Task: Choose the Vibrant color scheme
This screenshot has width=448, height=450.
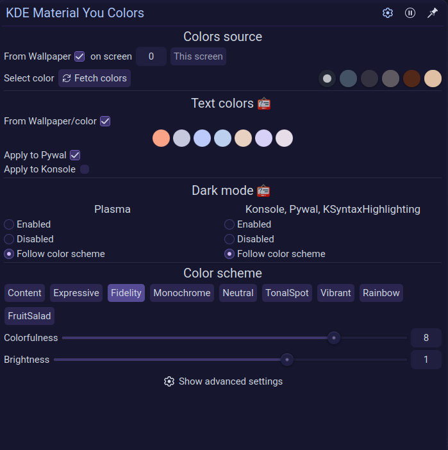Action: click(335, 293)
